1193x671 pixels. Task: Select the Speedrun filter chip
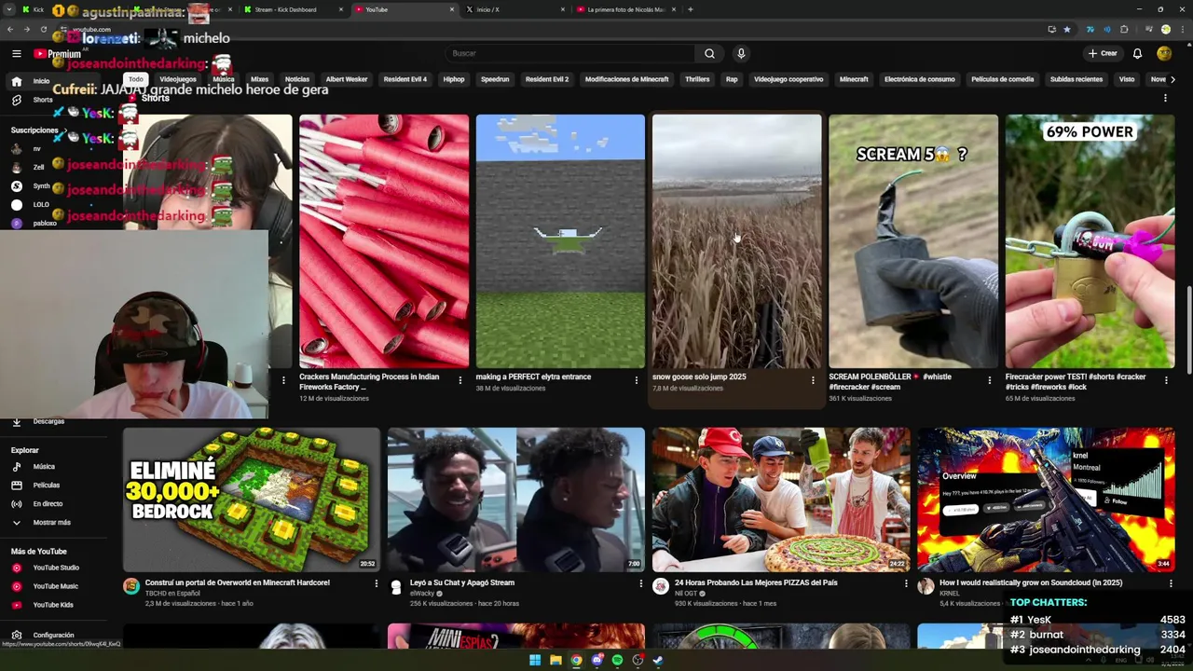[495, 79]
